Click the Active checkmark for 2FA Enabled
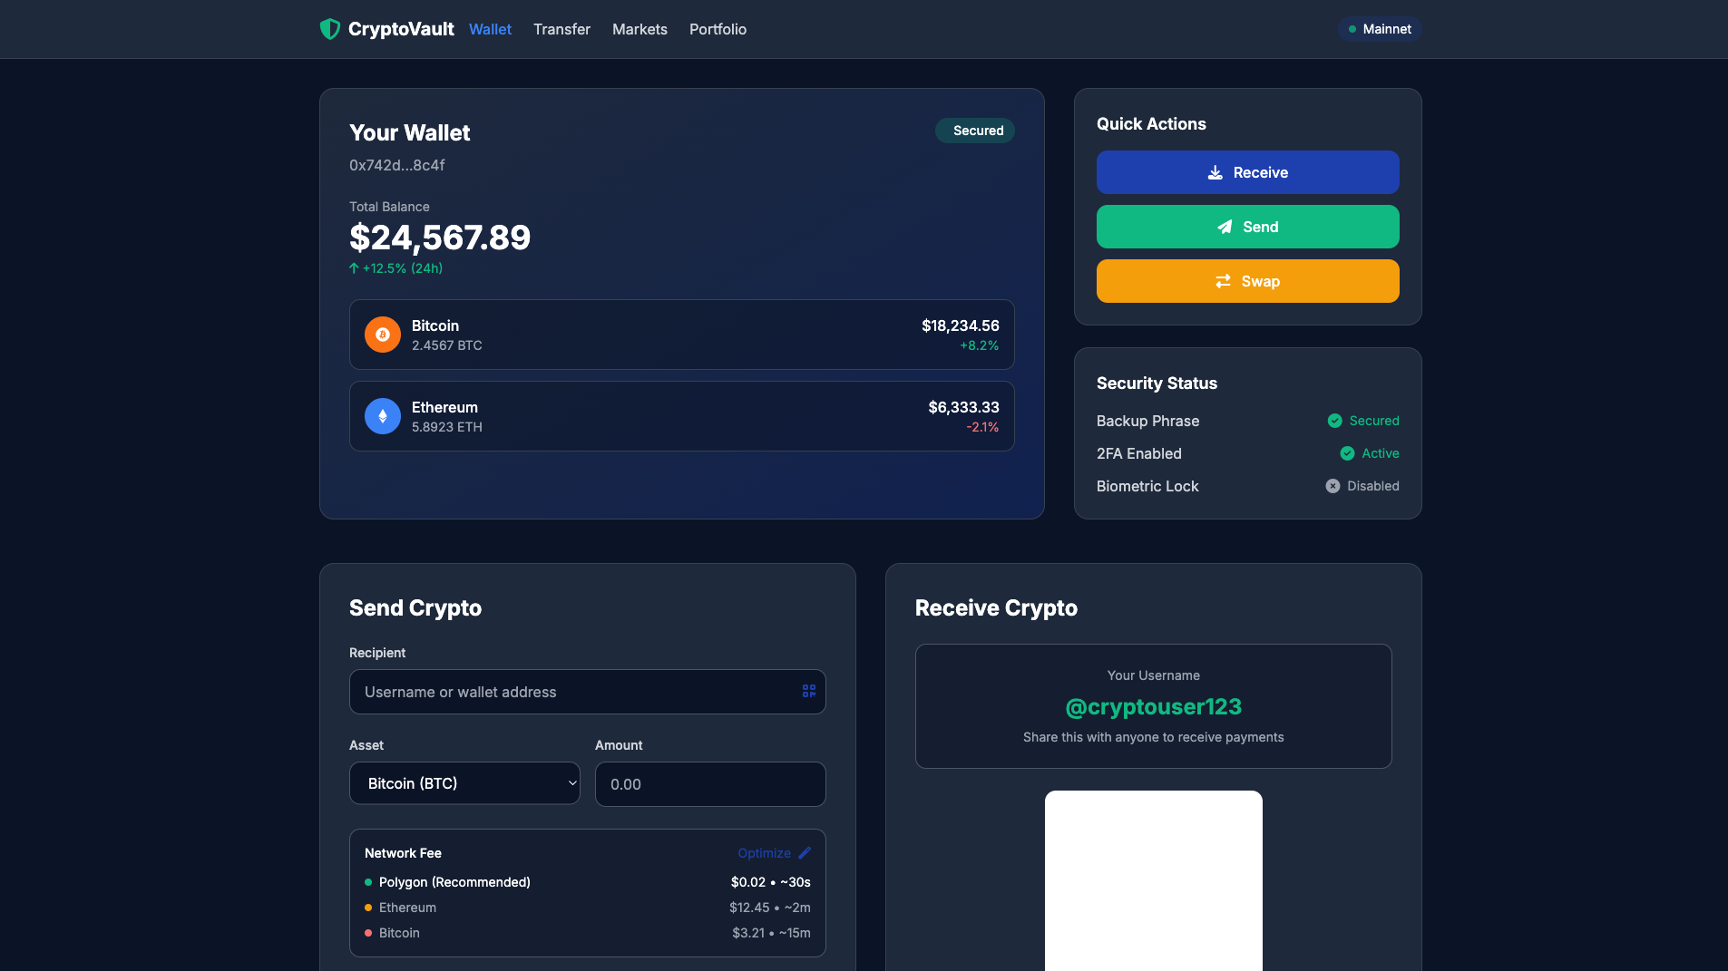The image size is (1728, 971). point(1347,453)
